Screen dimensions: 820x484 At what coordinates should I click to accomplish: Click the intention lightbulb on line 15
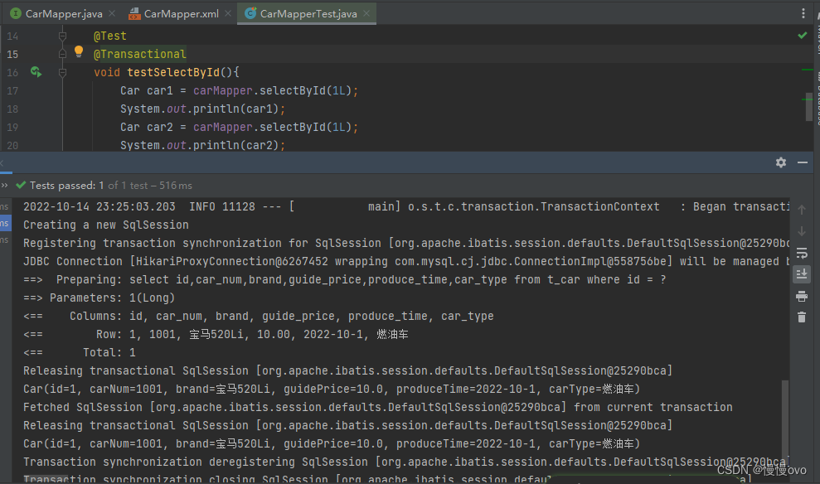[x=79, y=51]
